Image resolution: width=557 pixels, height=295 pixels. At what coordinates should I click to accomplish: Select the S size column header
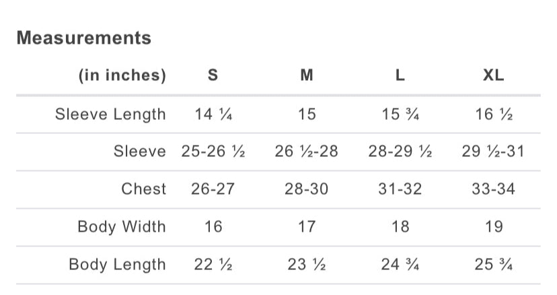[x=213, y=75]
